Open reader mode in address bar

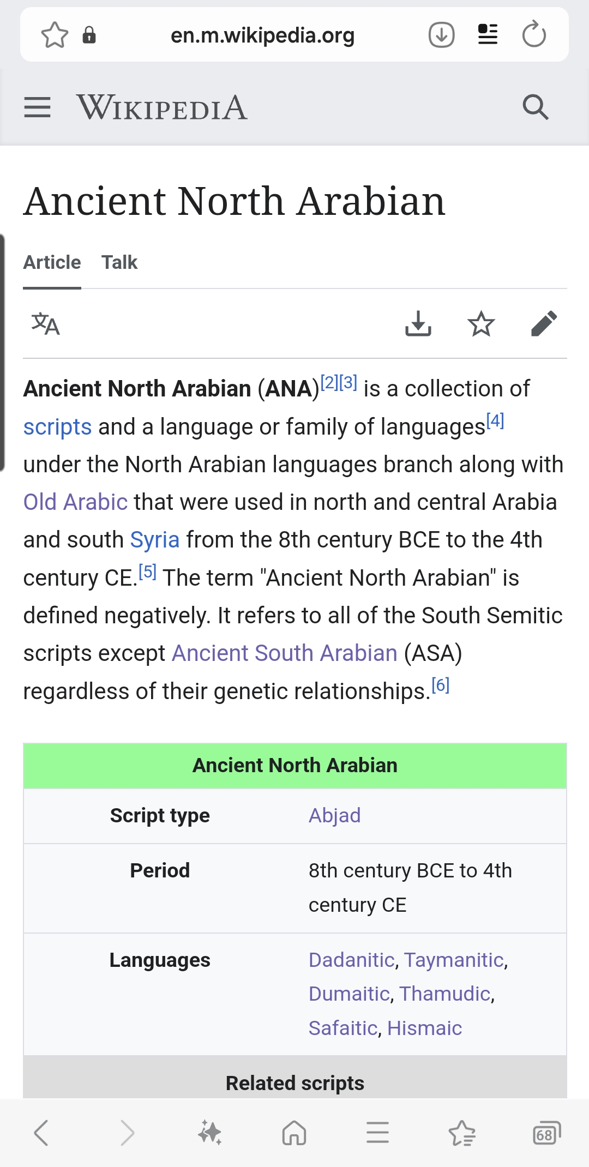488,35
